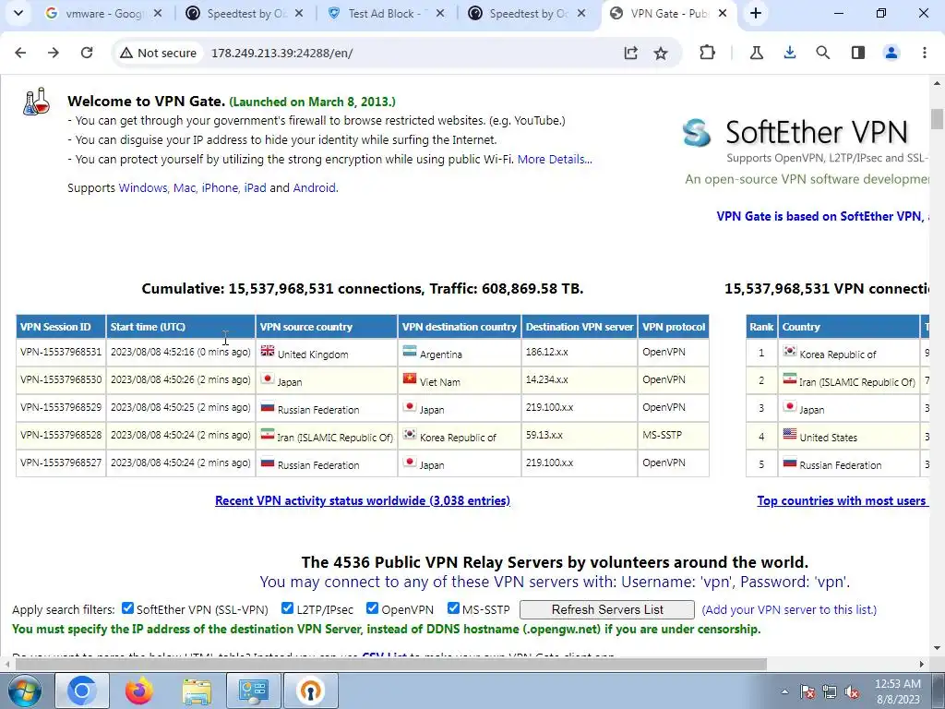945x709 pixels.
Task: Bookmark this page with the star icon
Action: tap(661, 53)
